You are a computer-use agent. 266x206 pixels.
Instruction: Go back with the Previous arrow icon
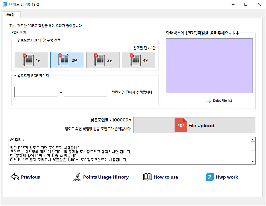click(x=15, y=177)
